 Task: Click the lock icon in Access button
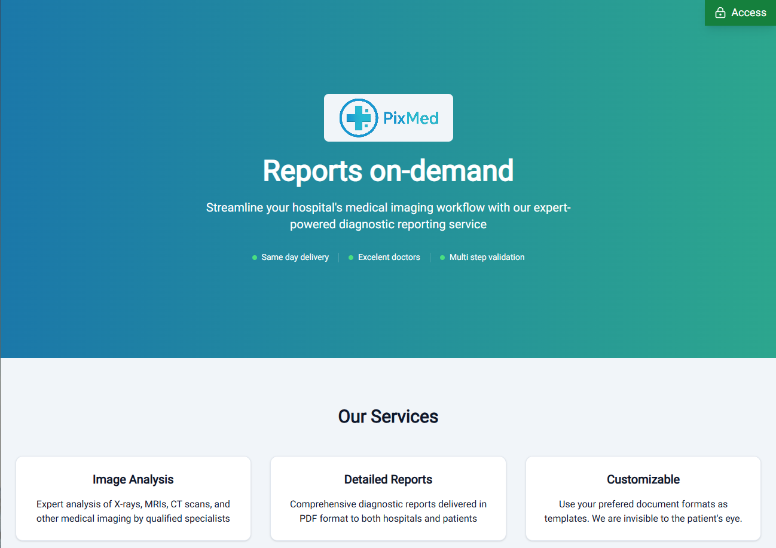[720, 13]
